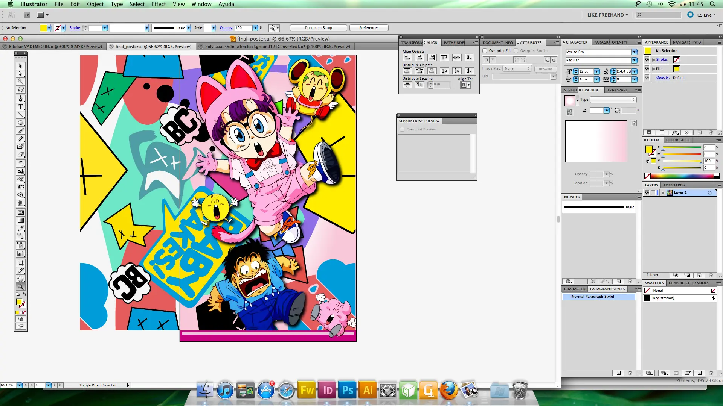Click the yellow Fill swatch in control bar

(x=44, y=28)
